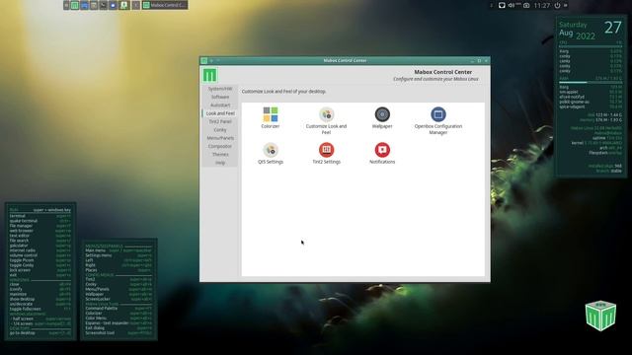Open the Compositor sidebar tab
632x355 pixels.
point(220,147)
